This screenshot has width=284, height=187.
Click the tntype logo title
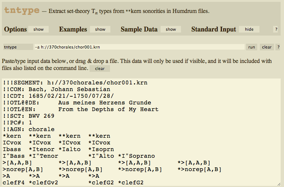22,10
